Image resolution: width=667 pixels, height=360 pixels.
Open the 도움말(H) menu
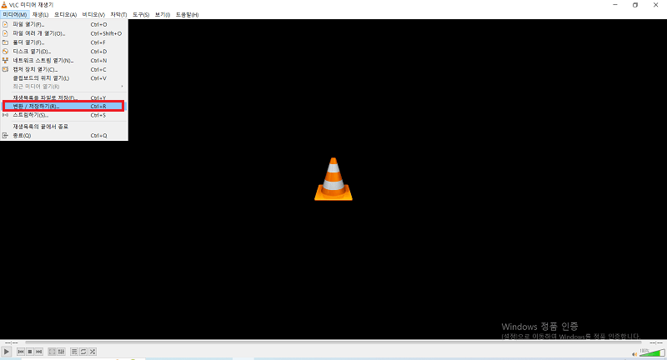[x=187, y=14]
